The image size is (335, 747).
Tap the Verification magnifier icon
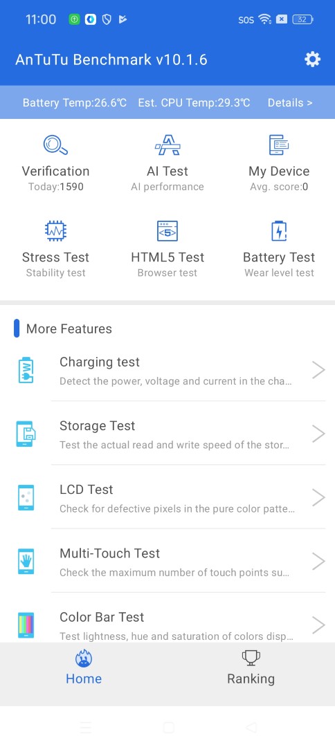click(55, 145)
